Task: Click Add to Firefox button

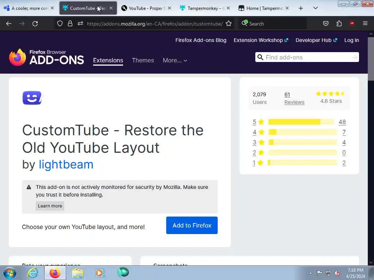Action: 192,225
